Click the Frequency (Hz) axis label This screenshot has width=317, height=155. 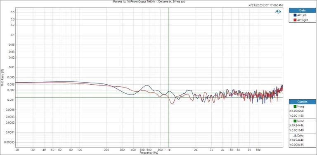point(149,153)
